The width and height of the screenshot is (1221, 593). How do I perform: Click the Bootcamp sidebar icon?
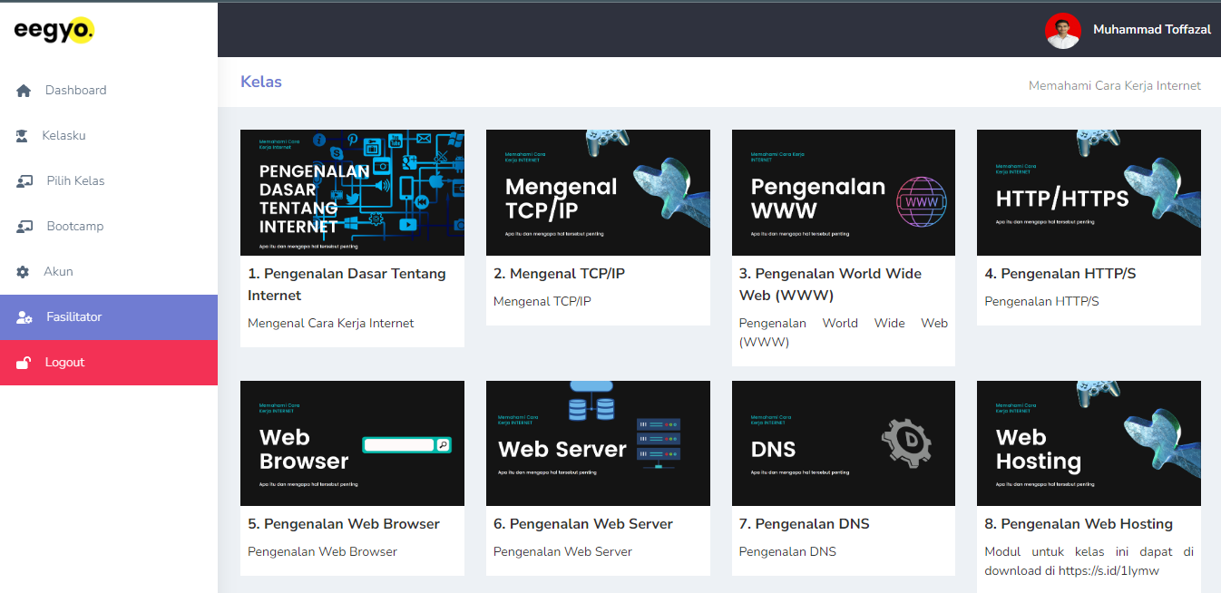pyautogui.click(x=25, y=227)
